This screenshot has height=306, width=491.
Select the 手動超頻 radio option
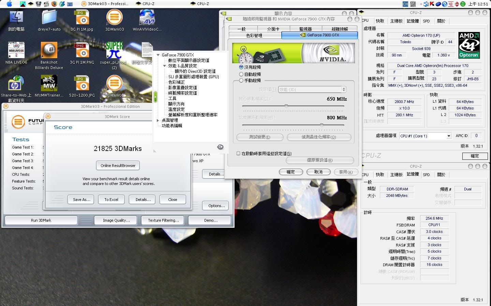pos(241,81)
